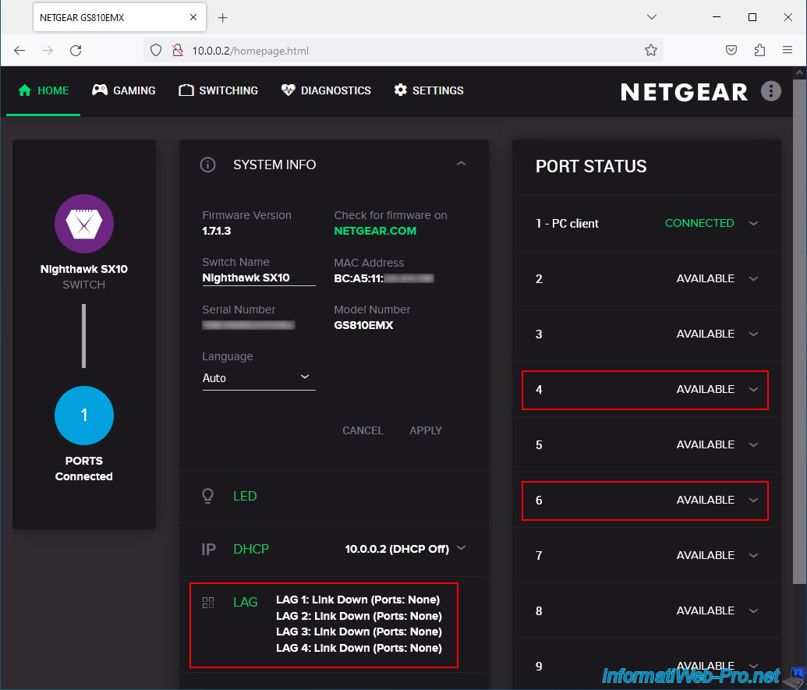
Task: Open the HOME tab
Action: tap(43, 90)
